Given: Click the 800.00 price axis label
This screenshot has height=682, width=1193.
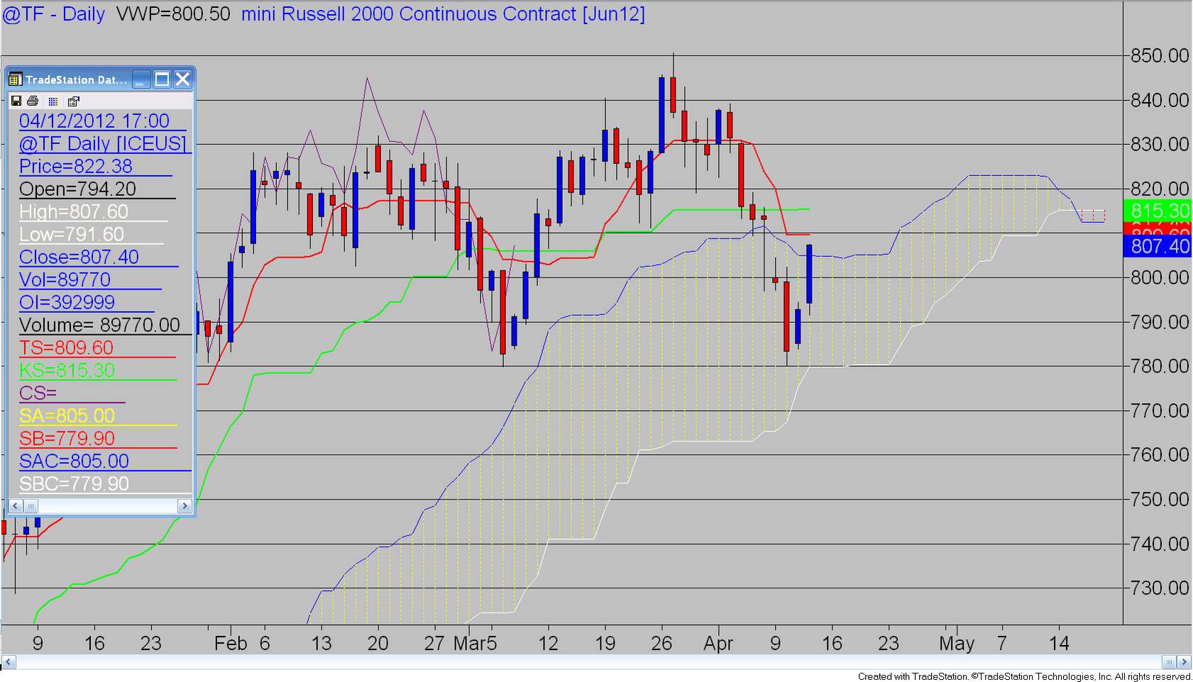Looking at the screenshot, I should 1160,277.
